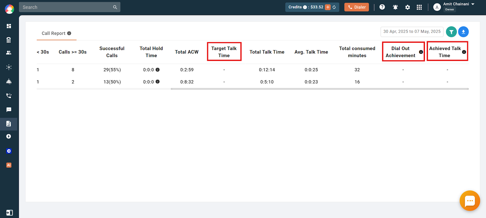The width and height of the screenshot is (486, 218).
Task: Open the call logs phone icon in sidebar
Action: [x=9, y=96]
